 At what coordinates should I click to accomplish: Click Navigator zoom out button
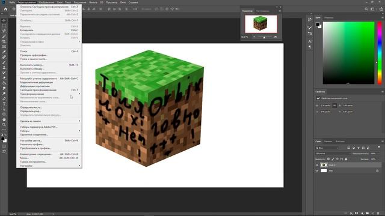254,37
